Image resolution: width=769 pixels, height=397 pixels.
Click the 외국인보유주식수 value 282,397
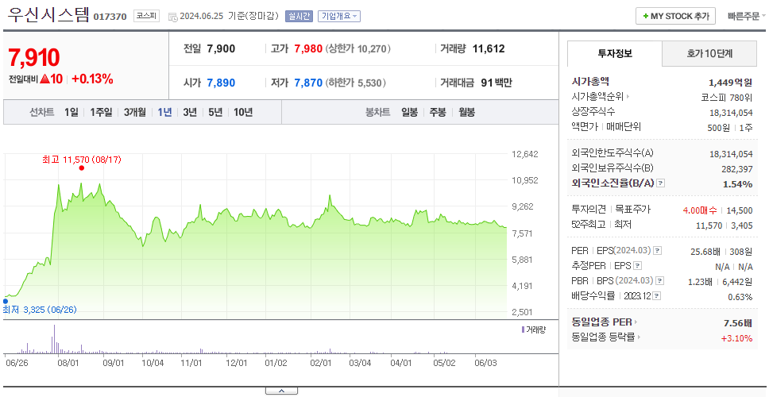click(736, 169)
